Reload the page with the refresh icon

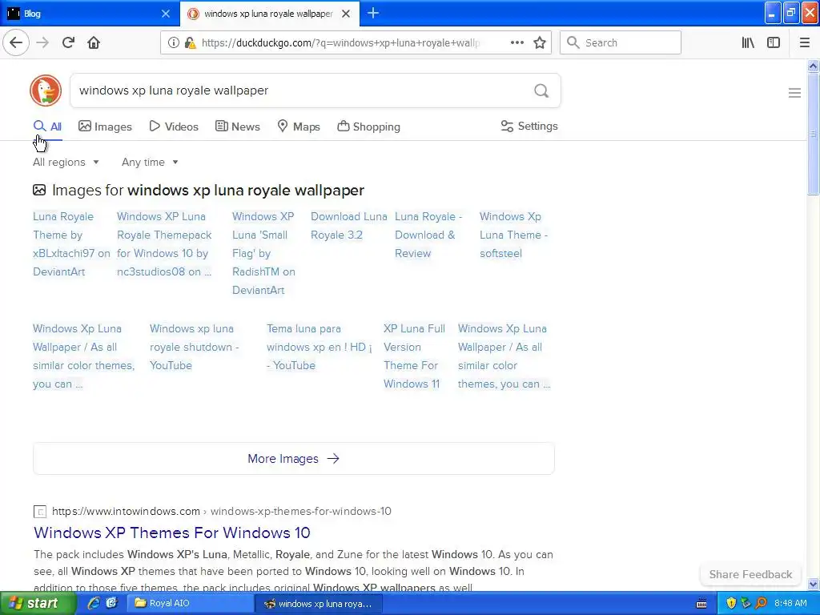click(69, 43)
